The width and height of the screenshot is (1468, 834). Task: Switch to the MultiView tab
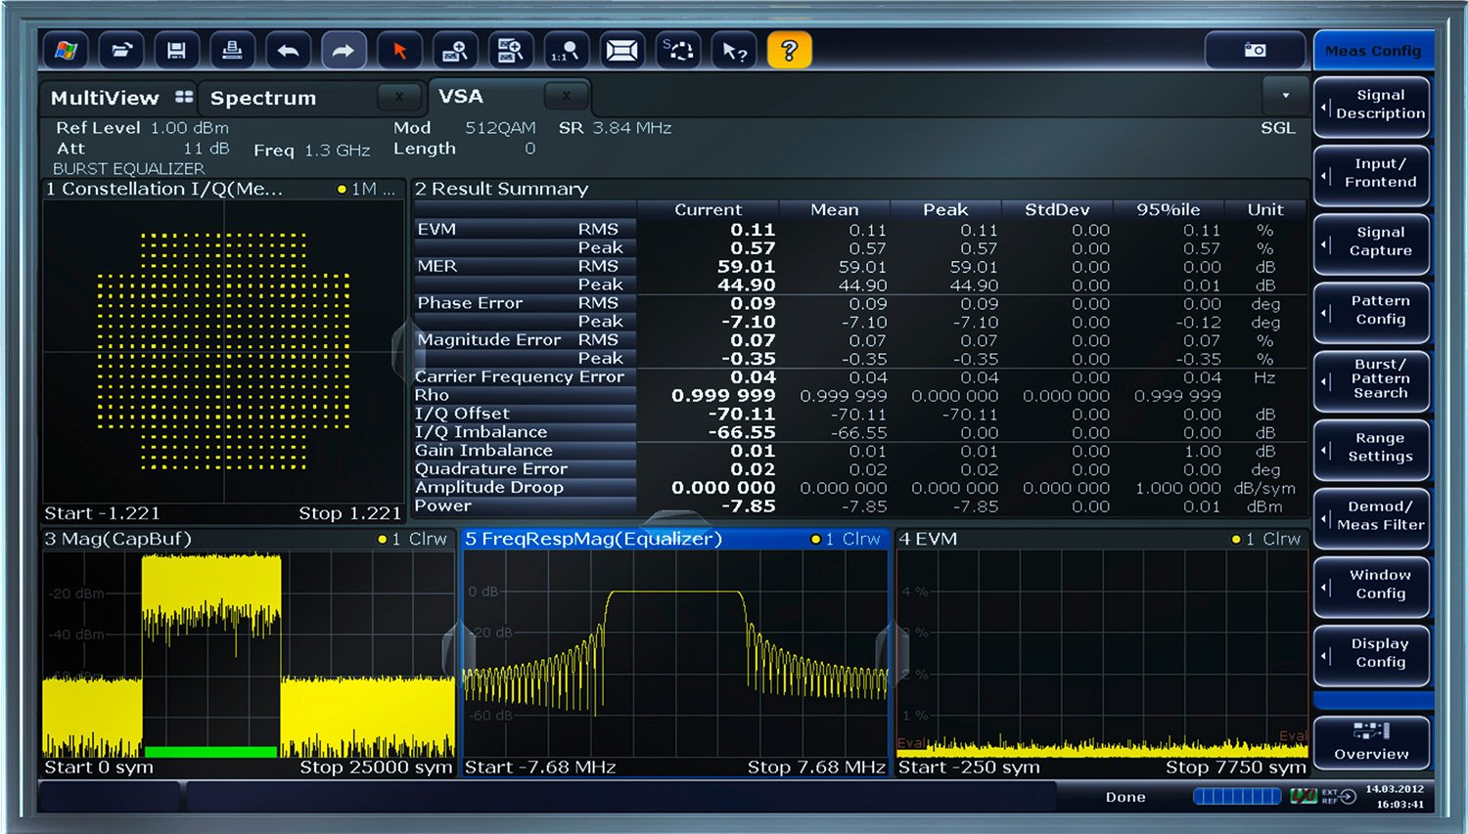105,98
